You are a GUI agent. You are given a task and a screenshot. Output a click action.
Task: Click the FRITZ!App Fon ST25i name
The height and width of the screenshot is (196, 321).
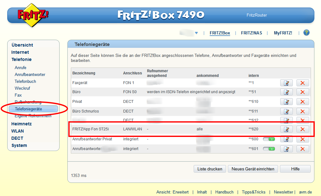(91, 129)
